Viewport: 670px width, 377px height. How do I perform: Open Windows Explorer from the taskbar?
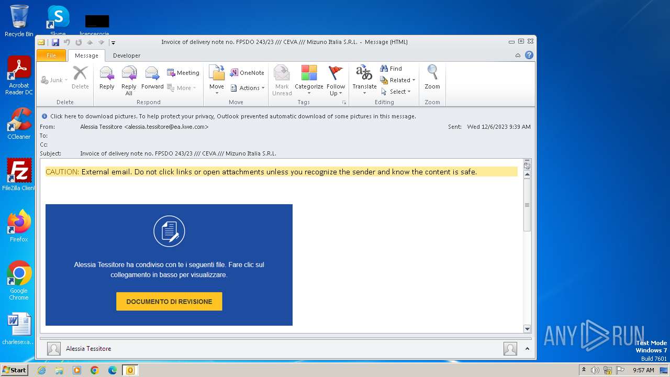pos(59,370)
